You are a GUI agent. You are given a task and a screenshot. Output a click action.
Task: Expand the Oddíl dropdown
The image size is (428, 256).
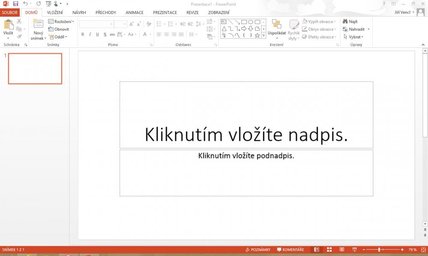pyautogui.click(x=59, y=37)
